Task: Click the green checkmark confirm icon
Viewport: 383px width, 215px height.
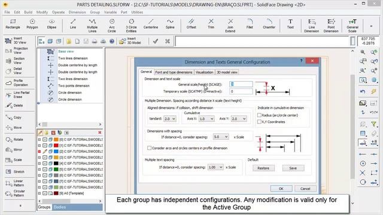Action: pyautogui.click(x=156, y=41)
